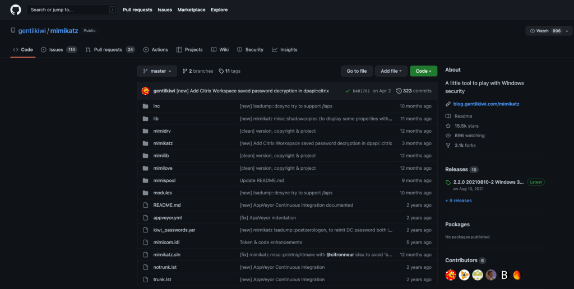Click the trunk.lst file icon
This screenshot has width=574, height=289.
145,279
